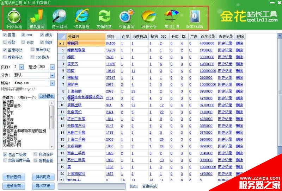Screen dimensions: 282x191
Task: Sort by the 必应 column header
Action: pos(175,37)
